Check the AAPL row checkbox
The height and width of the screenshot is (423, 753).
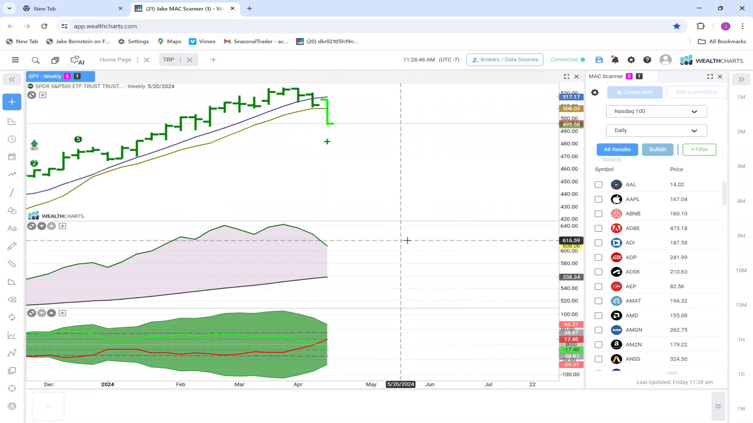598,199
